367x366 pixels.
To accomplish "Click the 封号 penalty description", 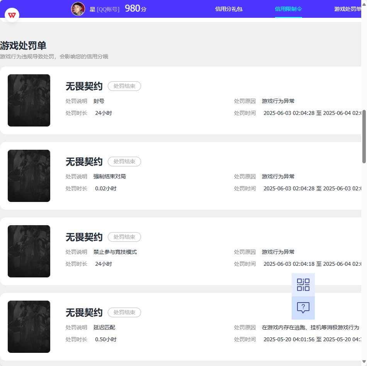I will click(99, 101).
